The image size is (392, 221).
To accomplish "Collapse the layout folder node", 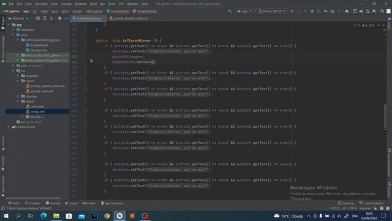I will click(x=18, y=81).
